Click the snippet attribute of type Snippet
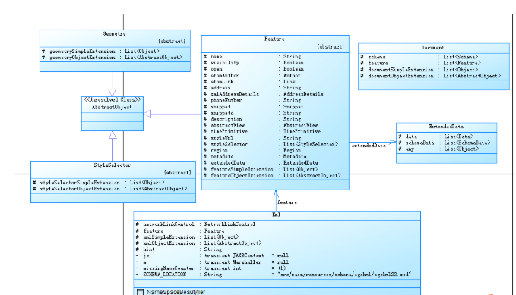Screen dimensions: 516x295 coord(253,106)
